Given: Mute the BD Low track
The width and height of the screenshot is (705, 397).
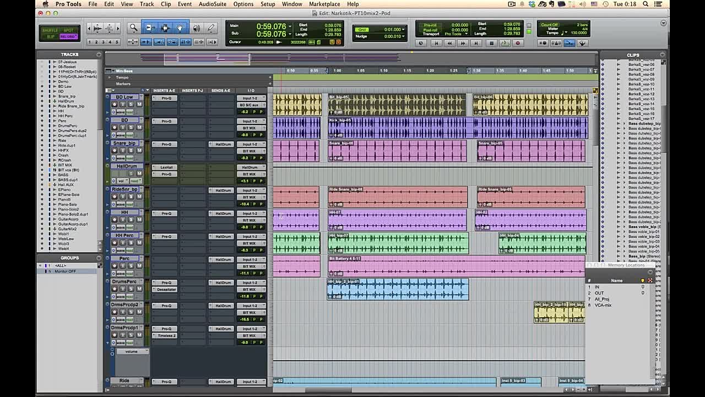Looking at the screenshot, I should pyautogui.click(x=139, y=104).
